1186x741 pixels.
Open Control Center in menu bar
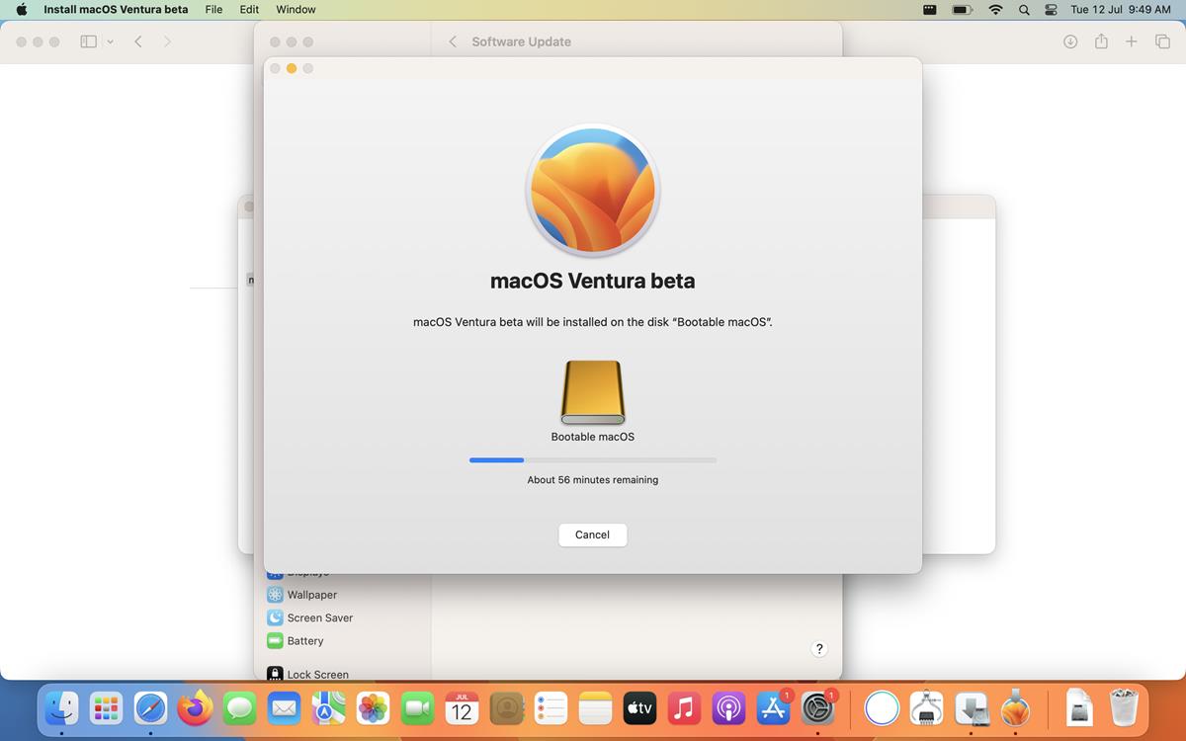1051,9
